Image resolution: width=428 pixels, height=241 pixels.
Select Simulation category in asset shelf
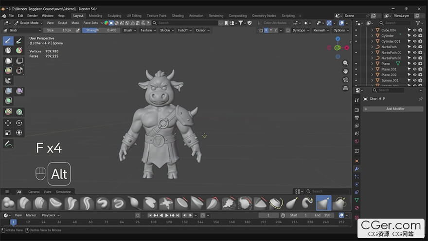pyautogui.click(x=63, y=192)
